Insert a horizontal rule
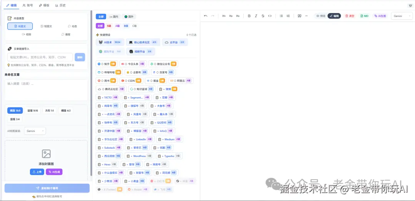 point(307,16)
